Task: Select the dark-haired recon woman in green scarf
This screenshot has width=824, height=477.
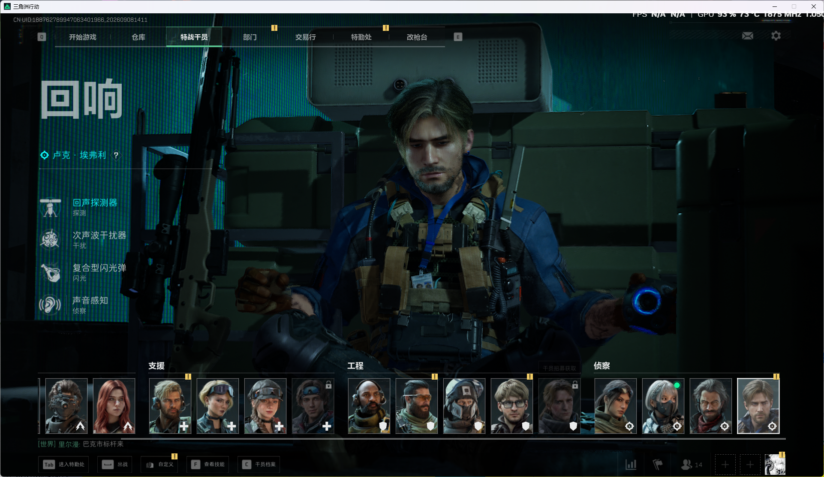Action: [x=616, y=406]
